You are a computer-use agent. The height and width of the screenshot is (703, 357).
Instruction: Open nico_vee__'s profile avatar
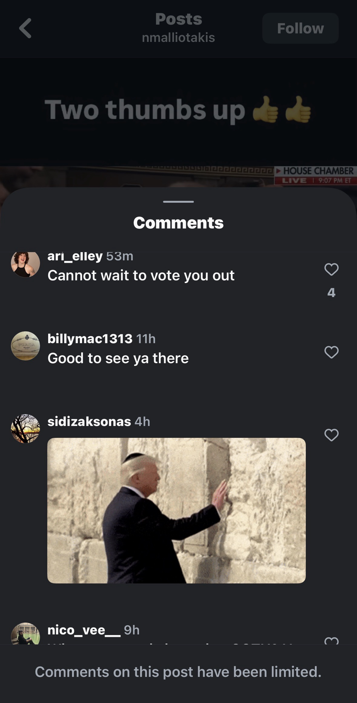[x=25, y=634]
